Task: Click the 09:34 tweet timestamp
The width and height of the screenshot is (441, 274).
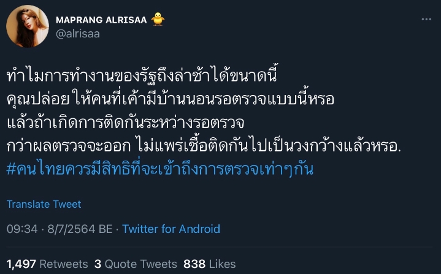Action: click(x=22, y=229)
